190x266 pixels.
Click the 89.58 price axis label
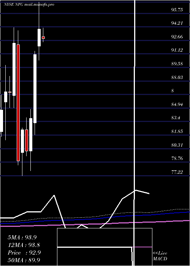(x=177, y=64)
